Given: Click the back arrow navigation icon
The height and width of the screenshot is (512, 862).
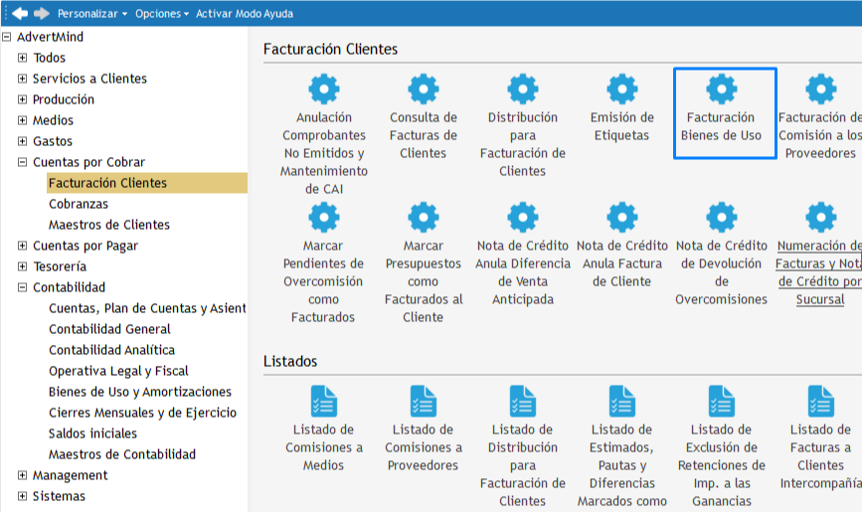Looking at the screenshot, I should click(20, 14).
